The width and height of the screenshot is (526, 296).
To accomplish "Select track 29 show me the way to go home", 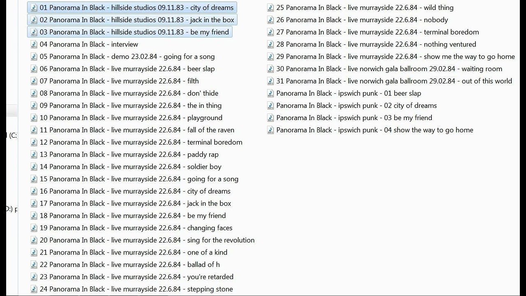I will tap(395, 57).
